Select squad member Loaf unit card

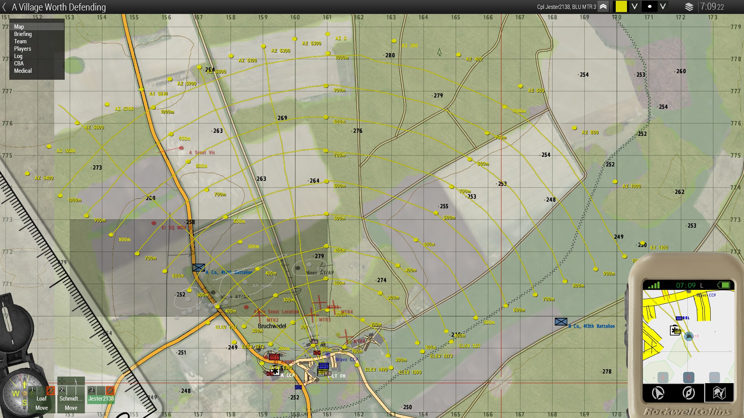[x=41, y=399]
